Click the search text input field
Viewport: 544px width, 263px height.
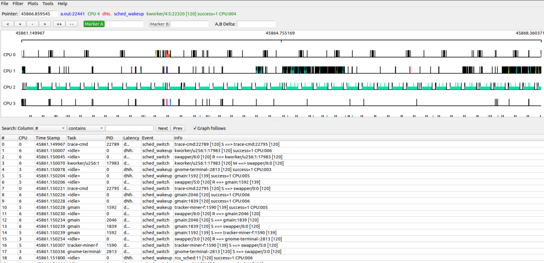(129, 128)
